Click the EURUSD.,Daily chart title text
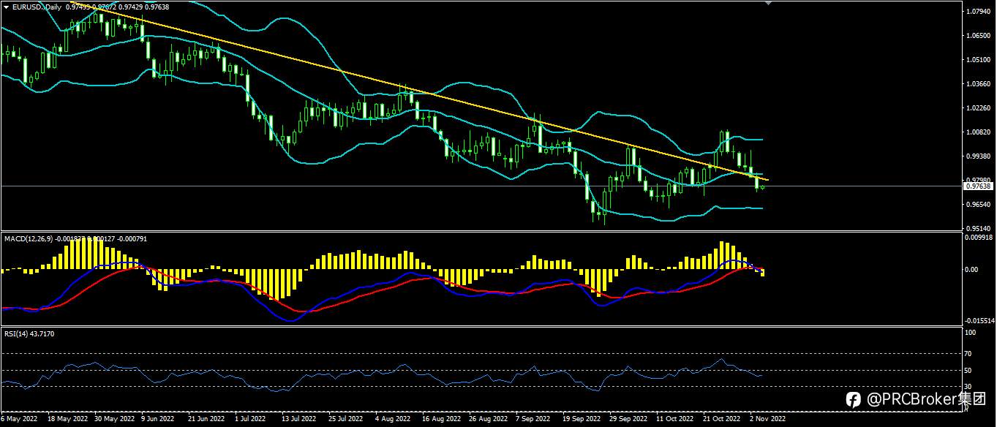The height and width of the screenshot is (427, 997). [37, 7]
